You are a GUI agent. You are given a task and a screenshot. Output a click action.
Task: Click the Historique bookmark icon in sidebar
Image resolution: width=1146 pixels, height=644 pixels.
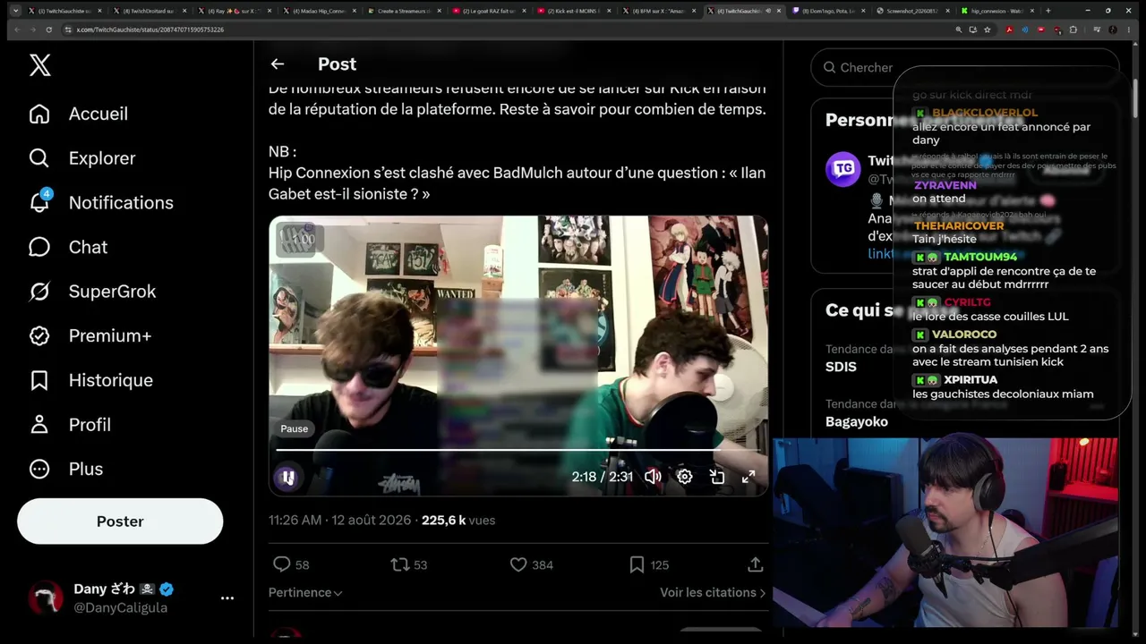pos(39,380)
